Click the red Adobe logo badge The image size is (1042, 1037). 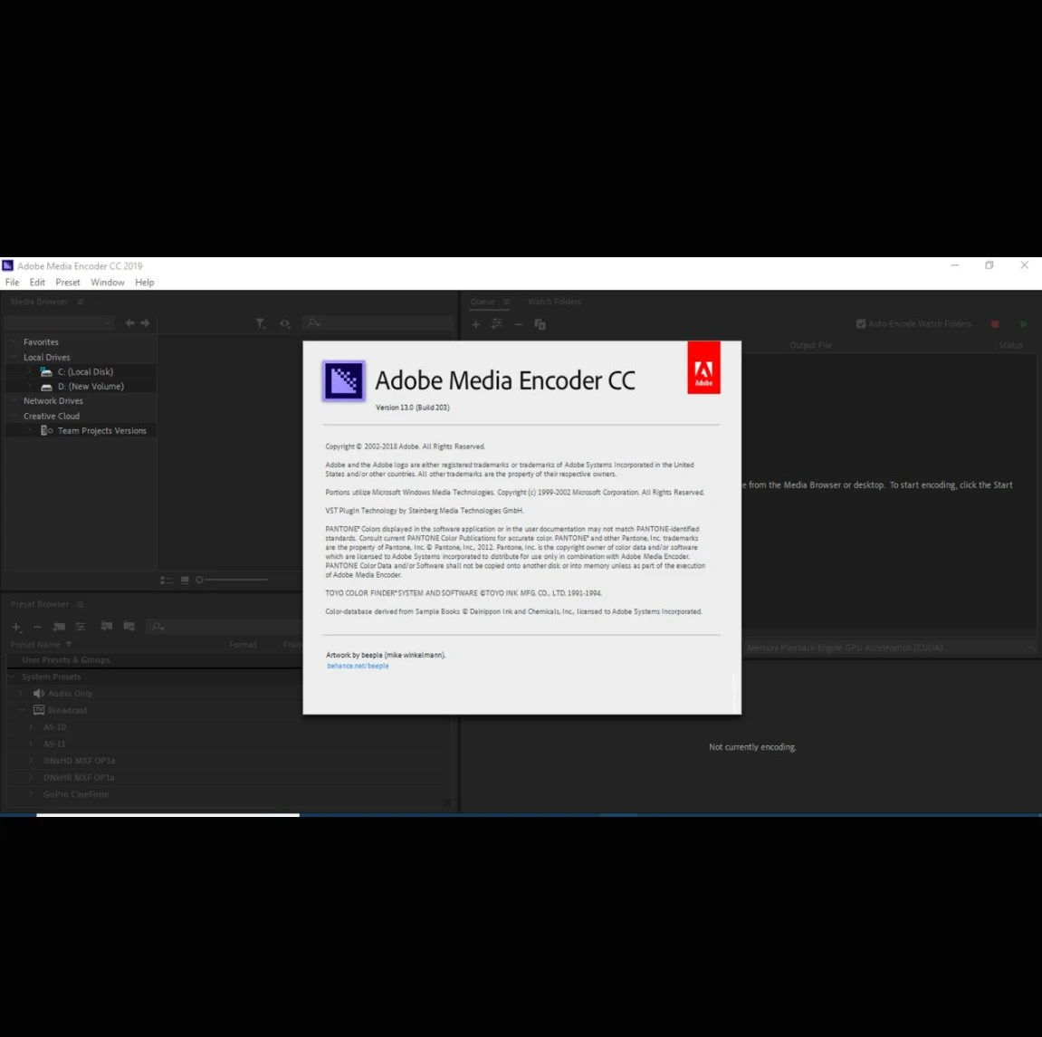(703, 368)
